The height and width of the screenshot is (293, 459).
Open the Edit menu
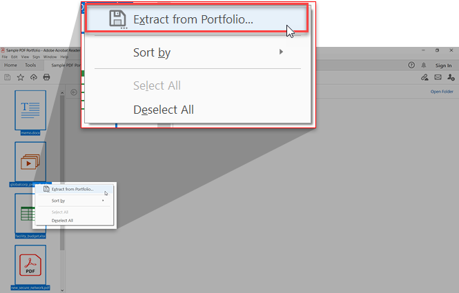click(x=14, y=57)
